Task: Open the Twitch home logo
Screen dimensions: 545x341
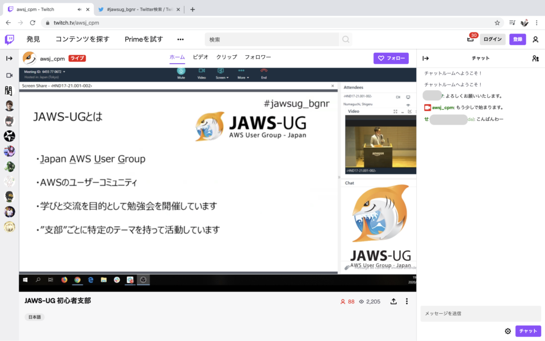Action: coord(10,39)
